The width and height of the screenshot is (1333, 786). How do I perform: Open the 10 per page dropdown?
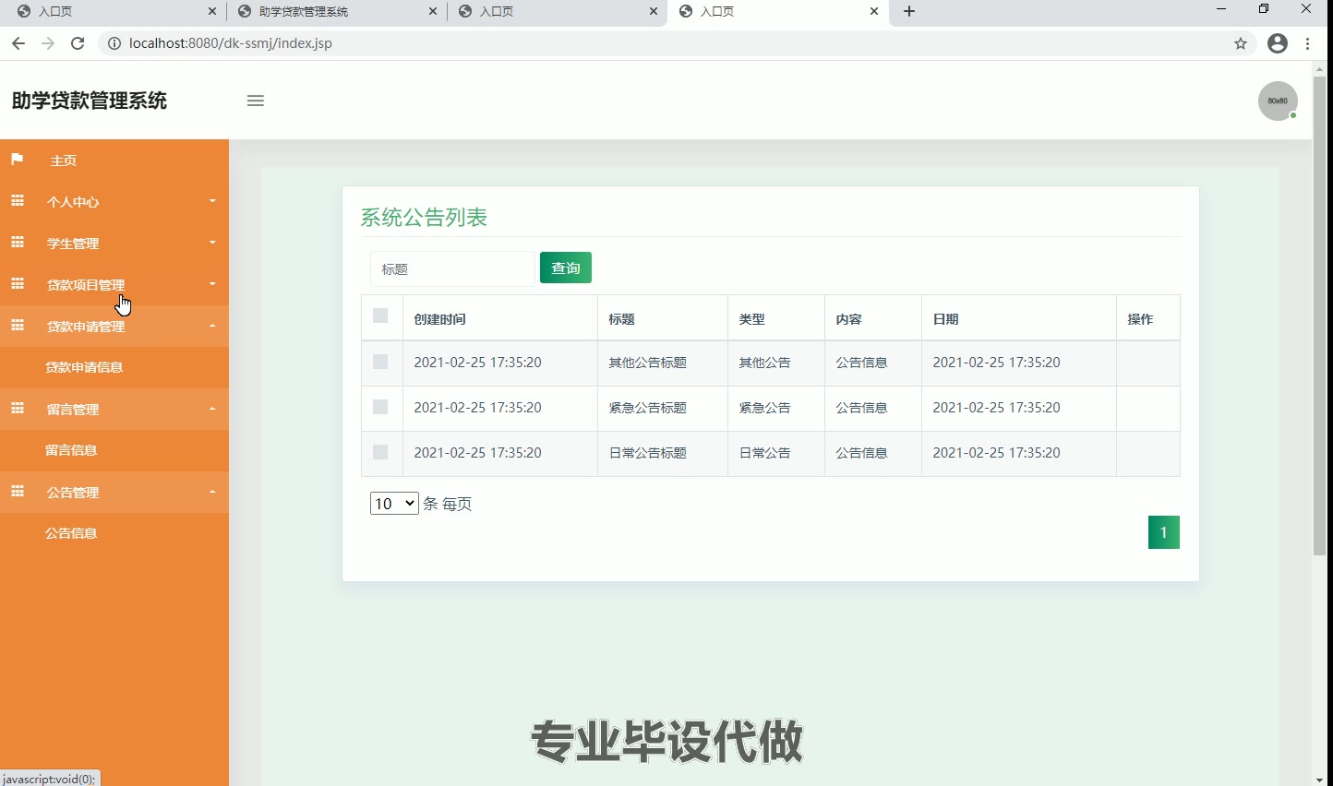(394, 504)
